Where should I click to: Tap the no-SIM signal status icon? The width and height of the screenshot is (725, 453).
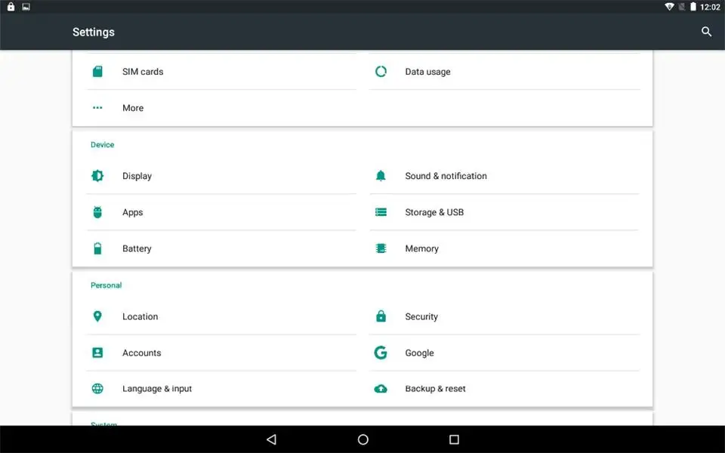pos(681,7)
